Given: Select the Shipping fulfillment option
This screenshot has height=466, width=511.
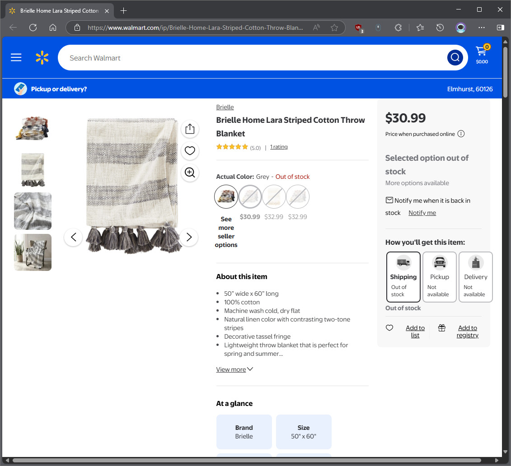Looking at the screenshot, I should pos(403,277).
